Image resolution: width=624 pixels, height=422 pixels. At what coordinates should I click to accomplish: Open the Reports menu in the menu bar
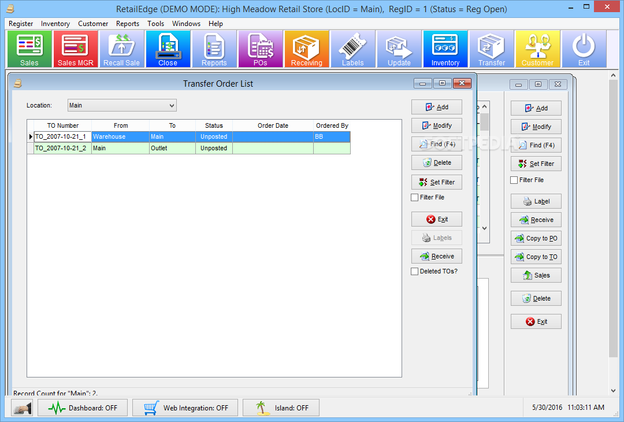[128, 24]
